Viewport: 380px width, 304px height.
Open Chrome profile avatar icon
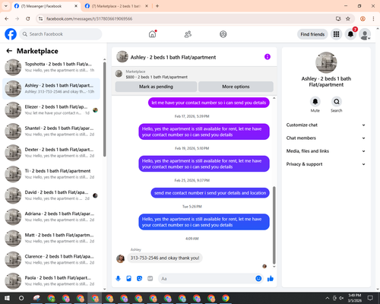[363, 19]
